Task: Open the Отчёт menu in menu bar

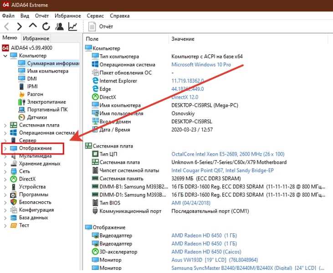Action: pos(42,16)
